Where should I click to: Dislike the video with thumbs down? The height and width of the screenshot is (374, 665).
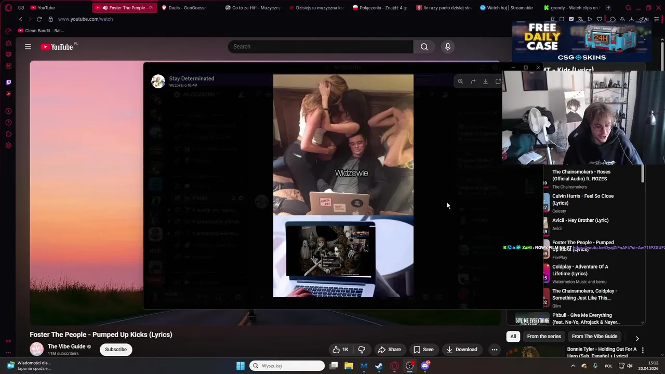(362, 350)
